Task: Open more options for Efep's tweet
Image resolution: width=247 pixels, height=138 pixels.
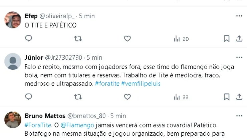Action: [239, 16]
